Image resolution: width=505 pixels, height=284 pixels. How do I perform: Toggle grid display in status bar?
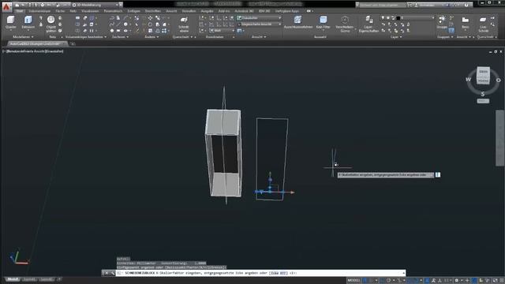(x=365, y=281)
